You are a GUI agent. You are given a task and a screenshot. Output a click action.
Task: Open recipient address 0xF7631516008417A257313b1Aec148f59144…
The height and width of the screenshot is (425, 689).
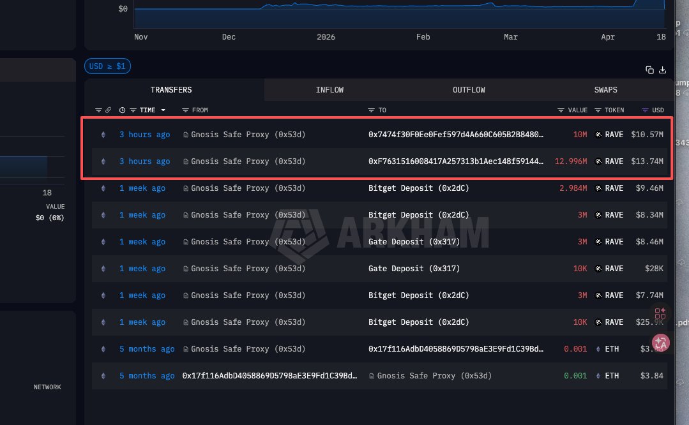pos(456,161)
